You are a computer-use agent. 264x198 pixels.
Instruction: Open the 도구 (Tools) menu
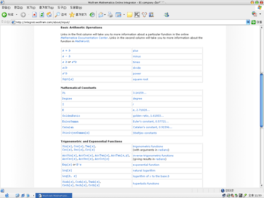(62, 7)
